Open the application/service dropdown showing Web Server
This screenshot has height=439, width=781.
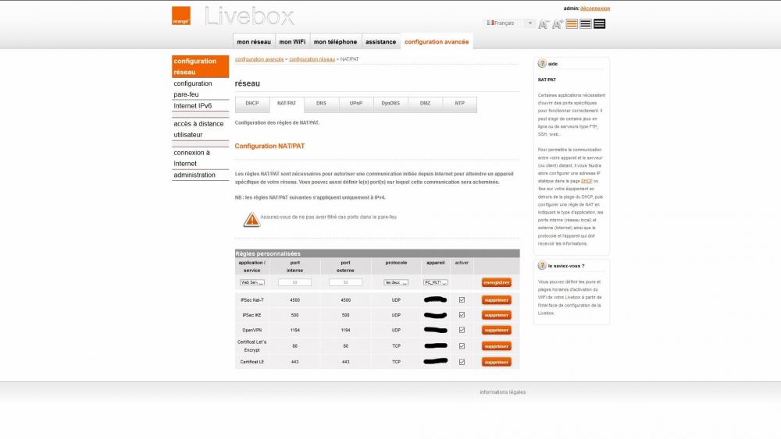pos(252,282)
